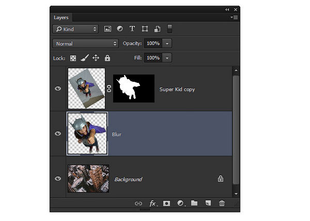Lock image pixels with brush icon
Viewport: 310px width, 221px height.
[85, 58]
